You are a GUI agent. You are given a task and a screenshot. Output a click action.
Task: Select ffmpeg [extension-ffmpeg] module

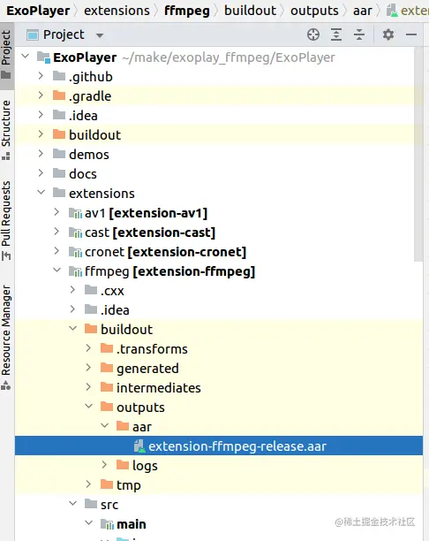pos(219,271)
